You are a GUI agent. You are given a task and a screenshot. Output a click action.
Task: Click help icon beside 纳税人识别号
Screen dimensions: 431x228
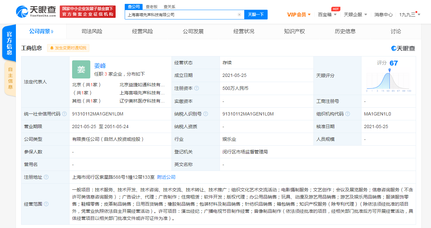pyautogui.click(x=206, y=114)
